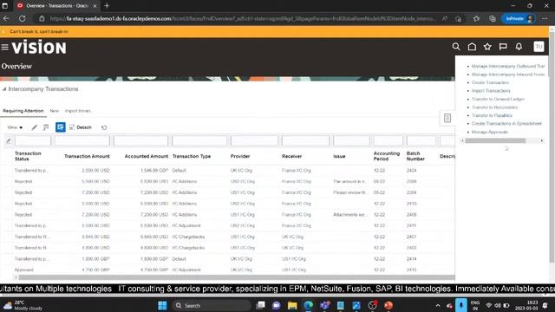Go to the Home icon in header
This screenshot has width=555, height=312.
[472, 47]
